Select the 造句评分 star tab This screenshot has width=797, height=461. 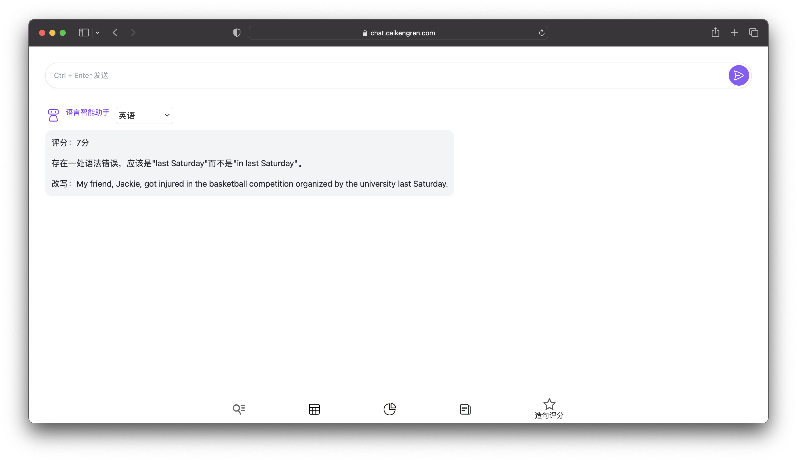click(549, 409)
